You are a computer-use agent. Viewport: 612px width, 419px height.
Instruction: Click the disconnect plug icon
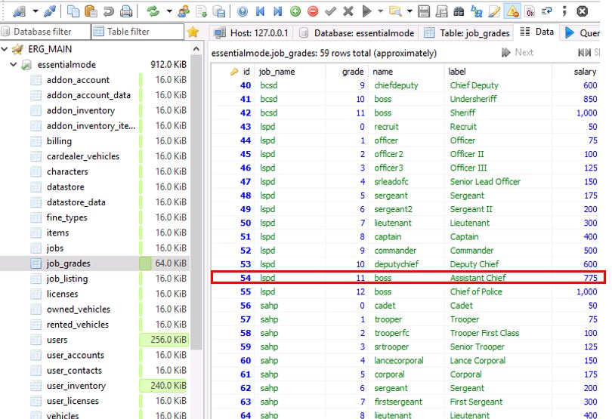50,11
